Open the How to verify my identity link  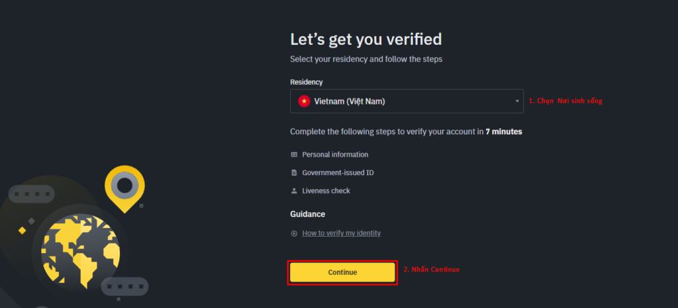341,233
